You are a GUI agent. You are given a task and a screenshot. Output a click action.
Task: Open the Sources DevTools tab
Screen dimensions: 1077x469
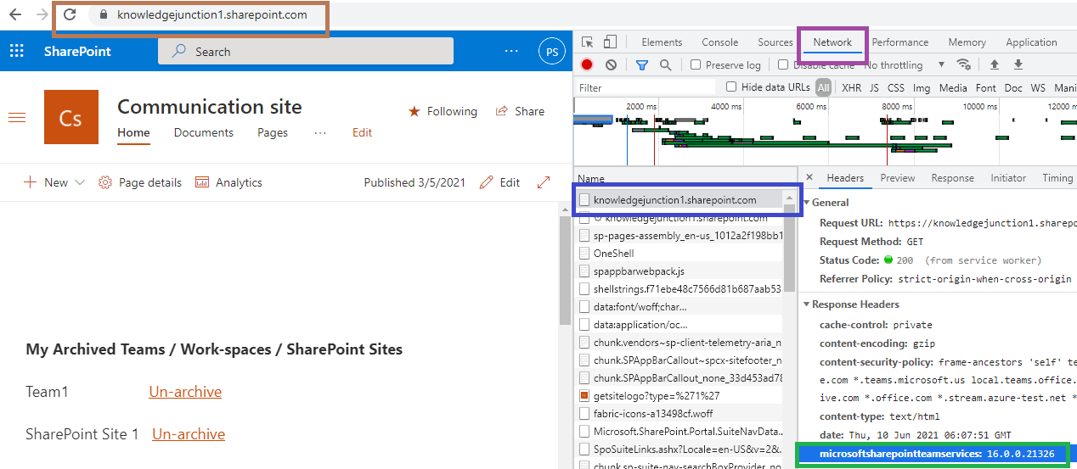775,42
